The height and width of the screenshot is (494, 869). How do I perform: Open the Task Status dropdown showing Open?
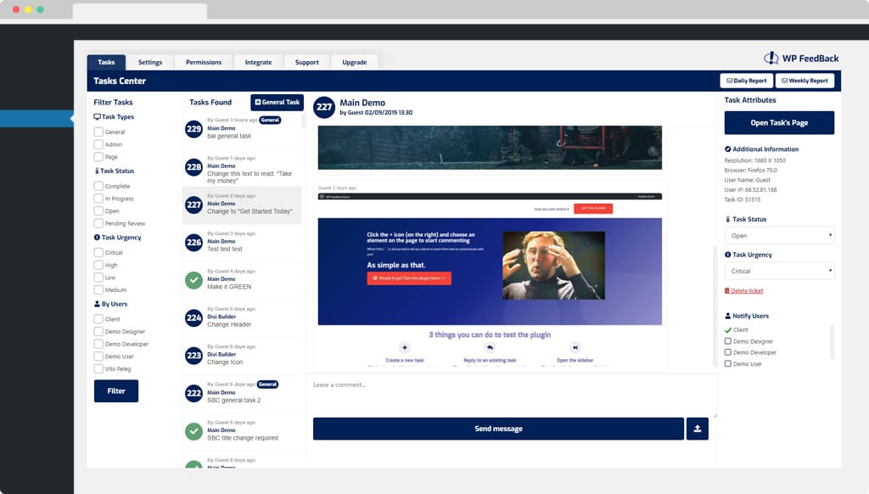coord(777,235)
